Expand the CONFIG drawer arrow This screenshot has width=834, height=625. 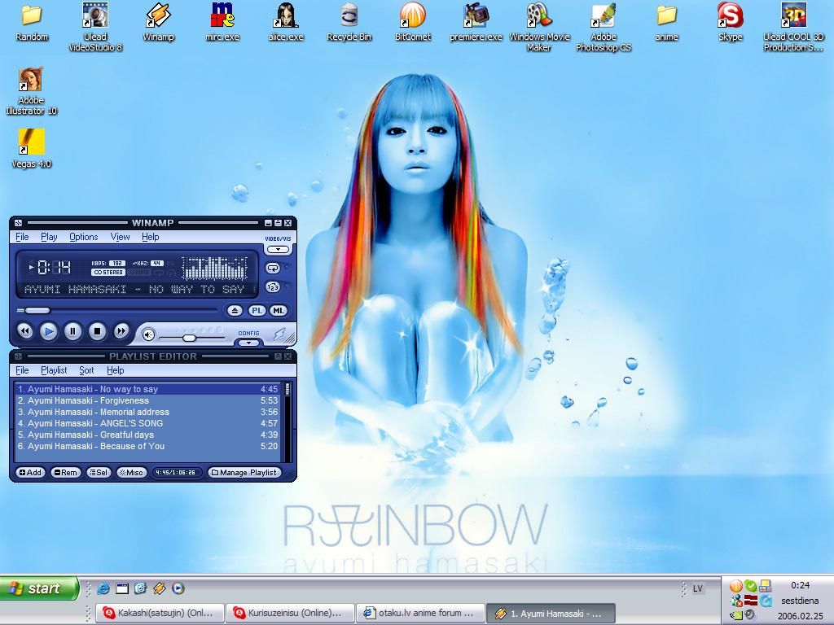coord(248,343)
